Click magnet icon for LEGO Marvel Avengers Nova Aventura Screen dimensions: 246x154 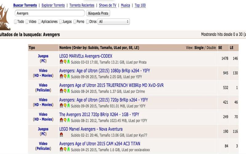click(61, 135)
